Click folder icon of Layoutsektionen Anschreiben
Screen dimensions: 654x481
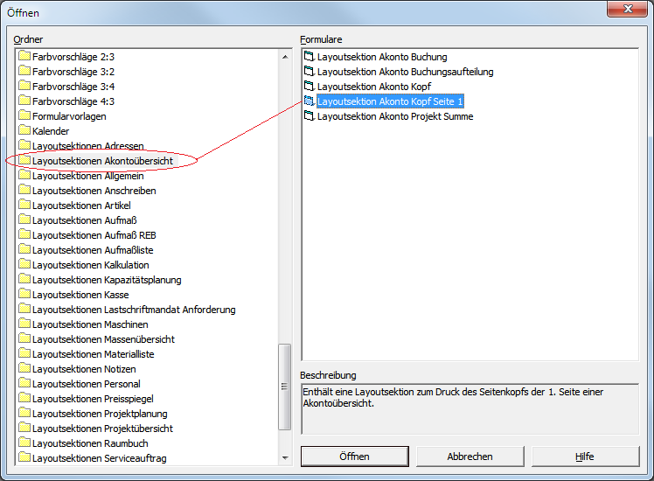click(24, 190)
